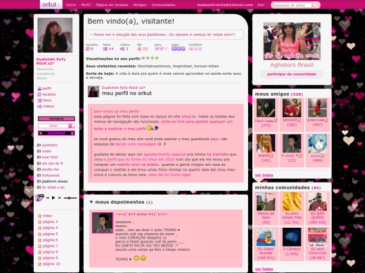Open O Cérebro community thumbnail
Image resolution: width=365 pixels, height=273 pixels.
click(292, 237)
